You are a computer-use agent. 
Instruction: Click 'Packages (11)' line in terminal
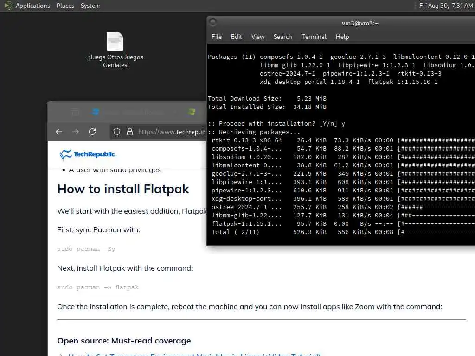[341, 57]
